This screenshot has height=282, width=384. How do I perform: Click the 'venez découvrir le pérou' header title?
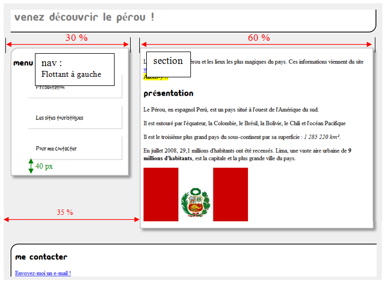coord(84,17)
